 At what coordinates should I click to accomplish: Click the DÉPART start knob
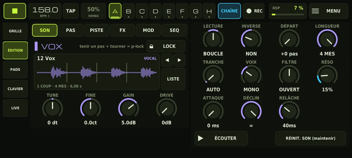tap(289, 39)
